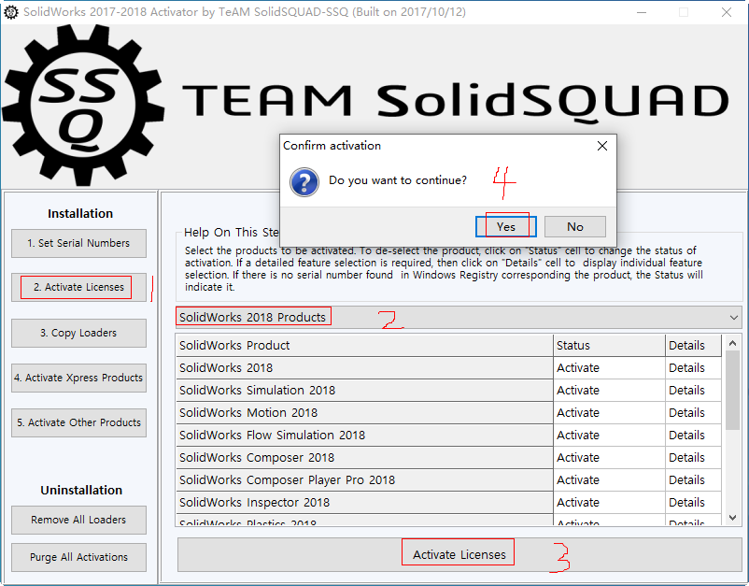The width and height of the screenshot is (749, 586).
Task: Select the SolidWorks Motion 2018 product name
Action: pyautogui.click(x=364, y=413)
